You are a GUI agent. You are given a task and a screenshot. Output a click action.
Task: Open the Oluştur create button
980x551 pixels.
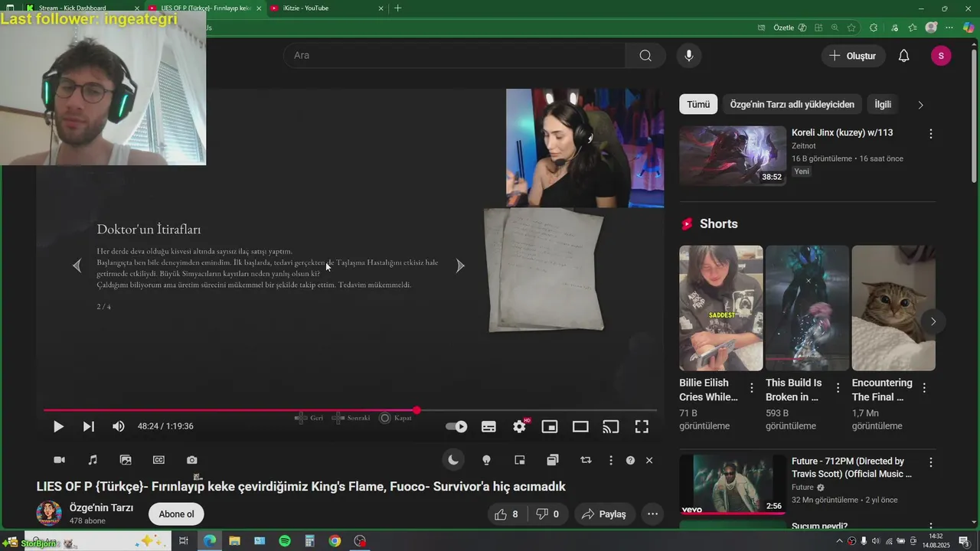tap(854, 56)
